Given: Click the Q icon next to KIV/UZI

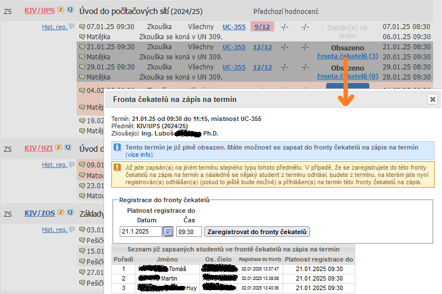Looking at the screenshot, I should tap(68, 147).
